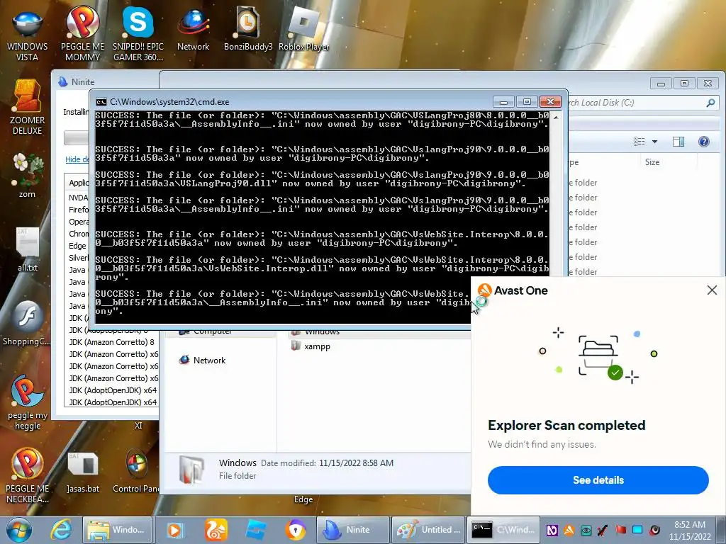Click the checkmark tray icon
Viewport: 726px width, 544px height.
click(x=603, y=530)
